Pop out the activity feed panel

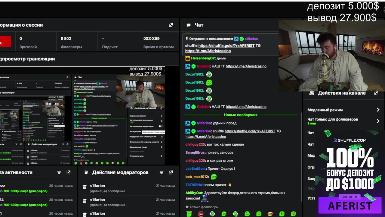point(69,172)
